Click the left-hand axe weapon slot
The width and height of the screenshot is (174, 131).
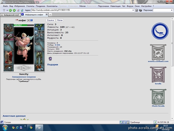pyautogui.click(x=8, y=46)
